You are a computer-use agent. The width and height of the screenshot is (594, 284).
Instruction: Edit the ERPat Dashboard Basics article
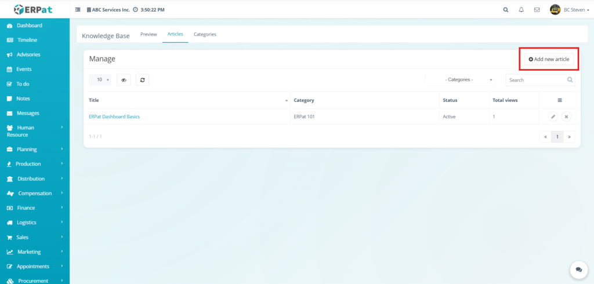tap(553, 116)
